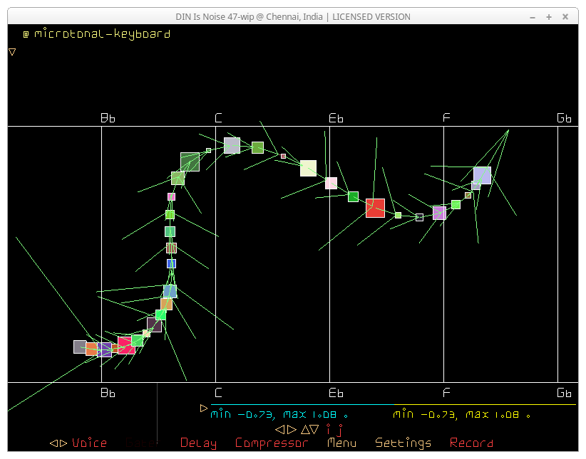Open the Menu
The width and height of the screenshot is (586, 459).
click(x=341, y=443)
